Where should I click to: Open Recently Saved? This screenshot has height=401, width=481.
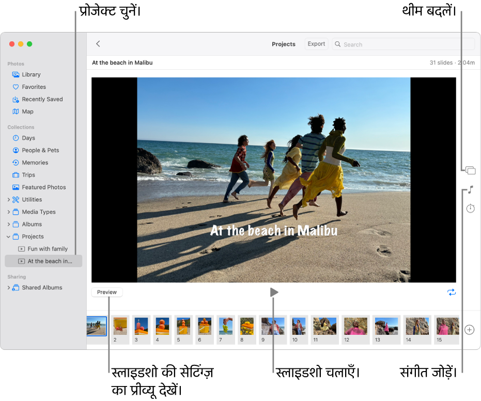pos(43,99)
